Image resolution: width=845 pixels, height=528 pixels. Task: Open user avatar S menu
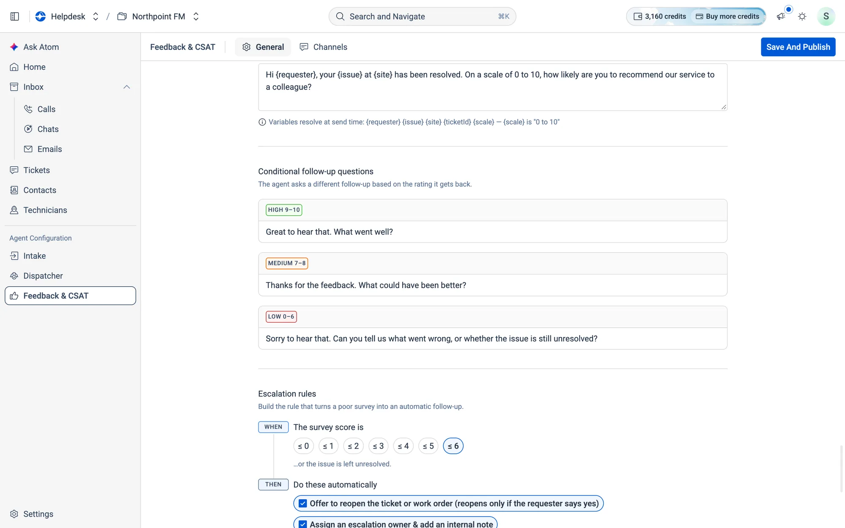click(x=826, y=16)
